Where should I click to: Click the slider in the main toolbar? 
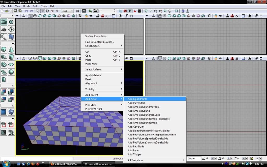tap(108, 11)
